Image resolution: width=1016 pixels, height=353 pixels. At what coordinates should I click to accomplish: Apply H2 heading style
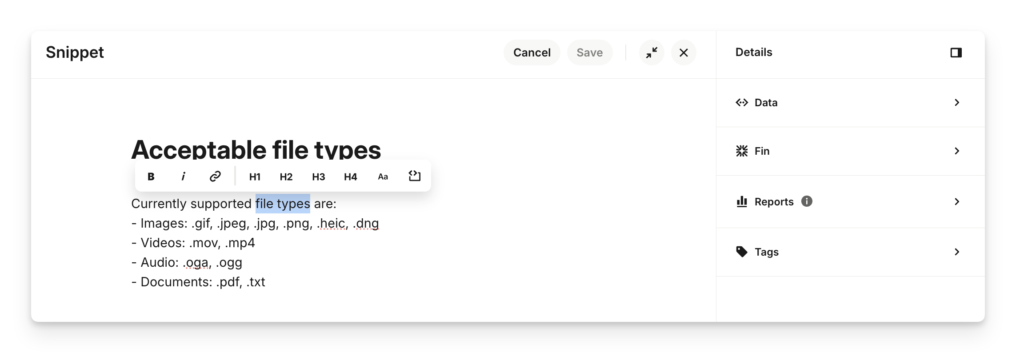286,177
